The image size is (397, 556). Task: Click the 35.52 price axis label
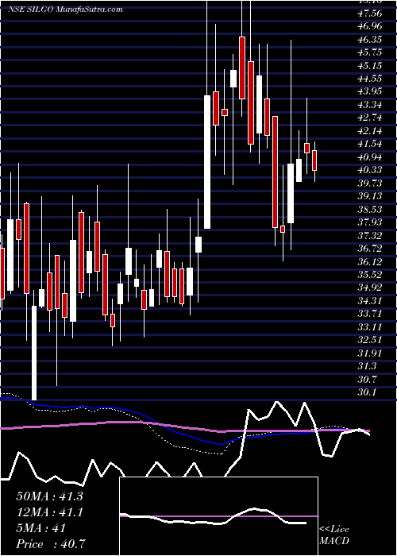(370, 275)
